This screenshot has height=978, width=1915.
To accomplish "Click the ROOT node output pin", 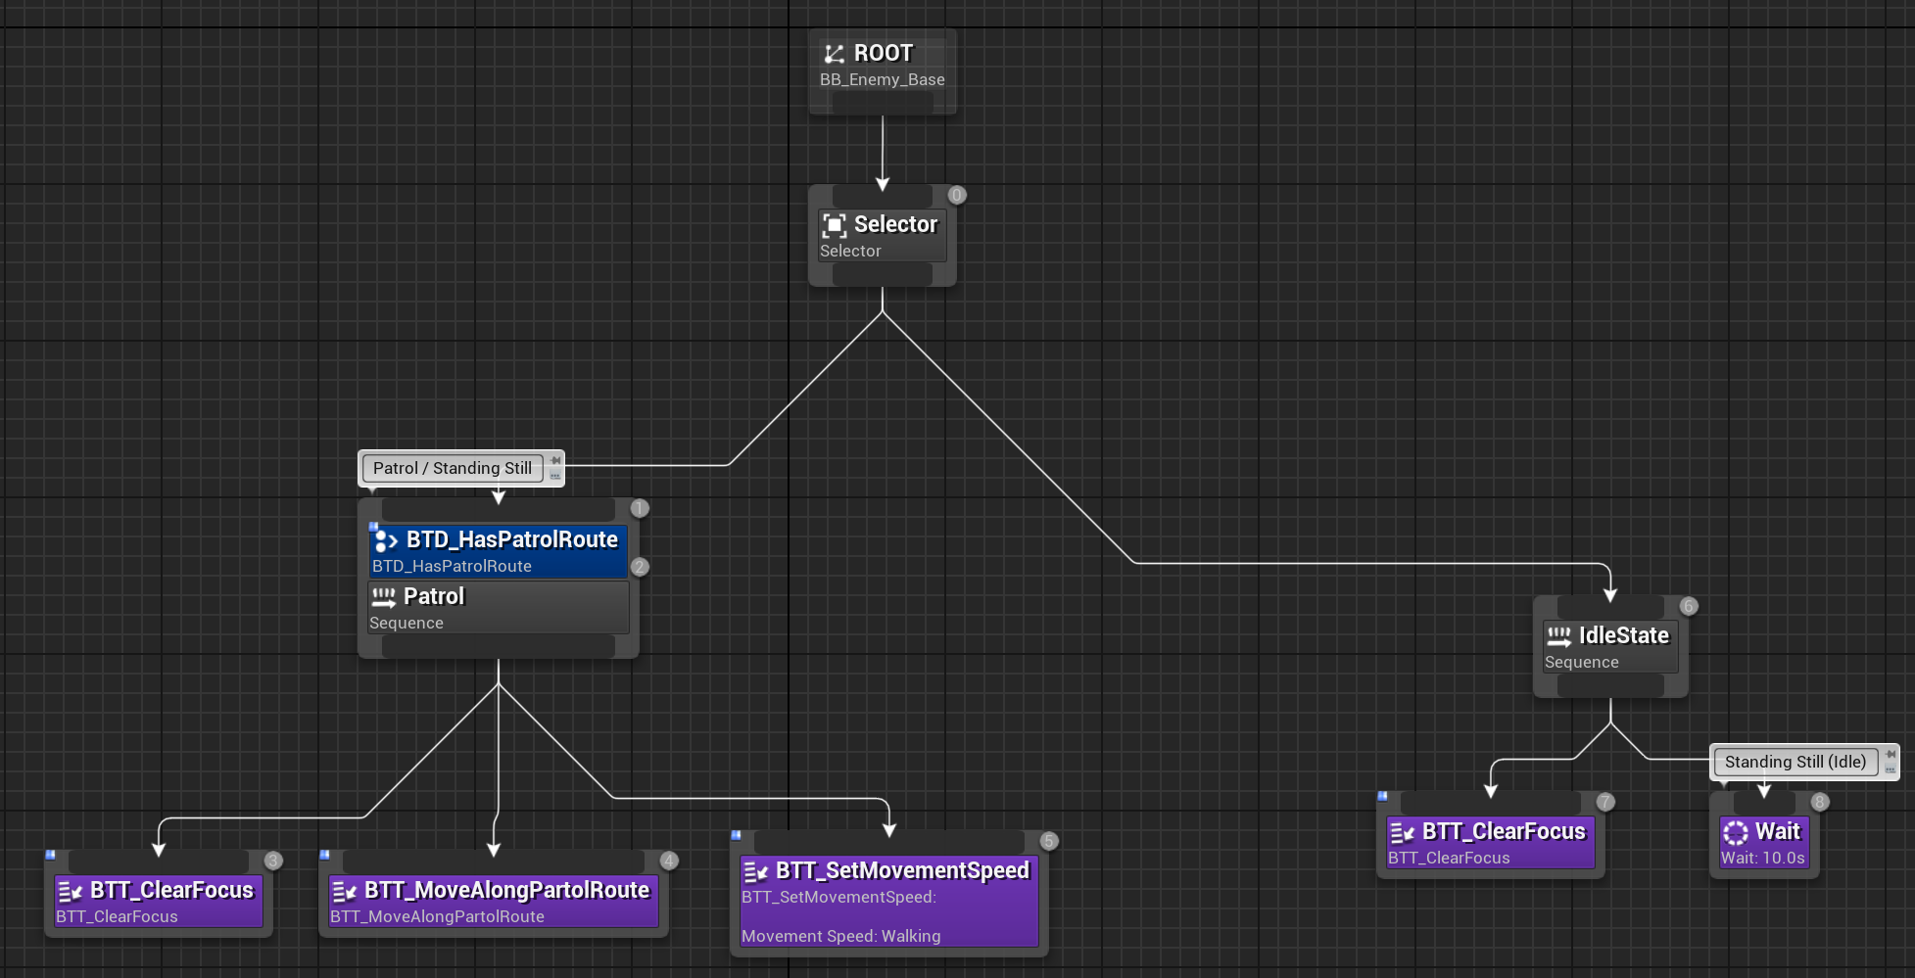I will [883, 102].
